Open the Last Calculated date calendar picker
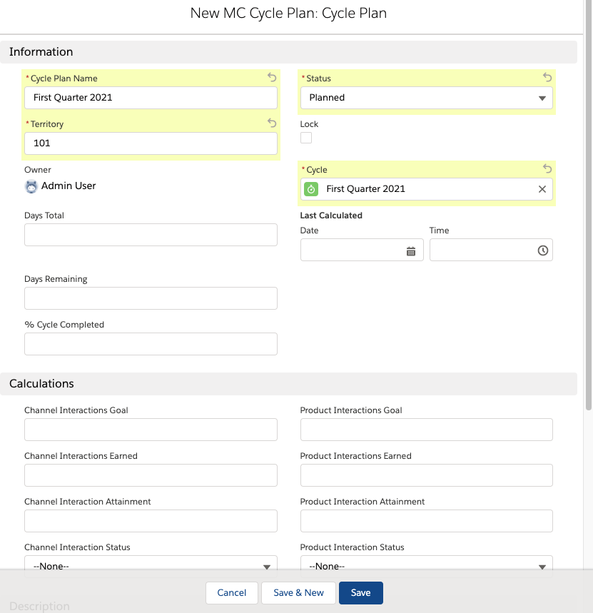This screenshot has width=593, height=613. [411, 250]
